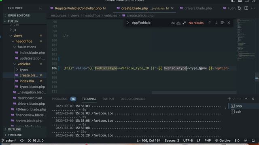Change encoding via UTF-8 status item
Viewport: 259px width, 145px height.
(x=188, y=141)
